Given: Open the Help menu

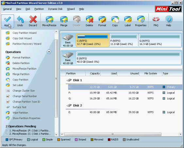Looking at the screenshot, I should (81, 9).
